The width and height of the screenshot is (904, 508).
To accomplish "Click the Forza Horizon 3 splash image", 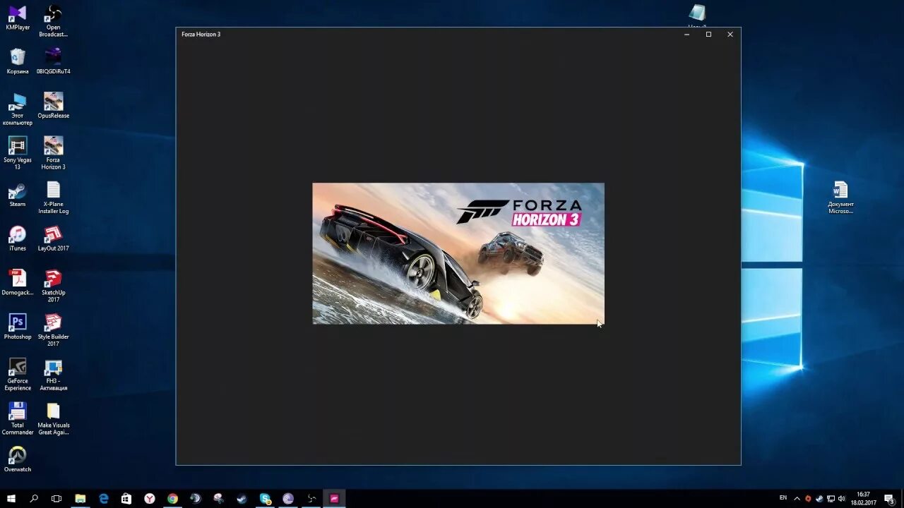I will tap(458, 253).
